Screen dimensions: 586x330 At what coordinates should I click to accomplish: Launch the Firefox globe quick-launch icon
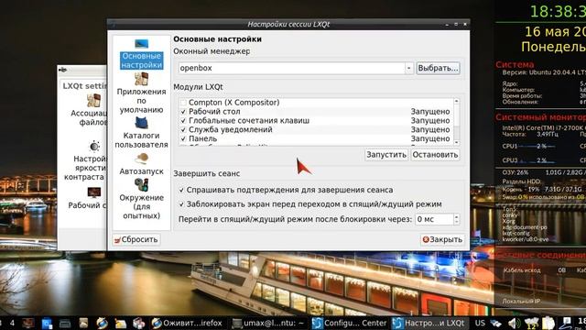102,324
